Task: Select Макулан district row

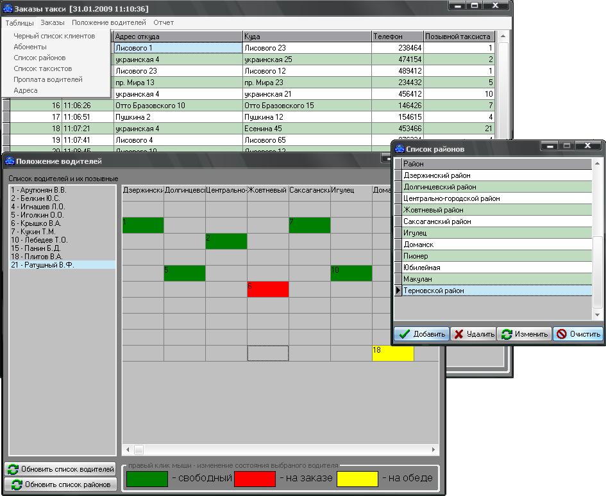Action: [x=497, y=279]
